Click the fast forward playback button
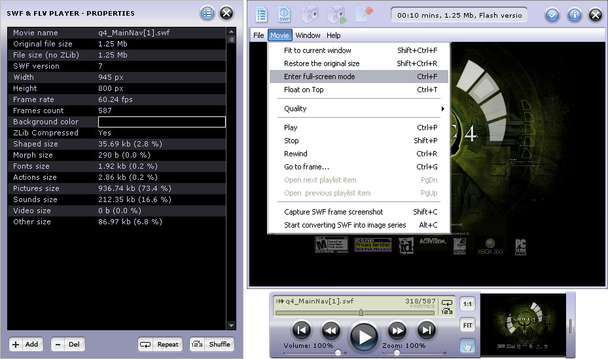Image resolution: width=608 pixels, height=359 pixels. pyautogui.click(x=397, y=330)
